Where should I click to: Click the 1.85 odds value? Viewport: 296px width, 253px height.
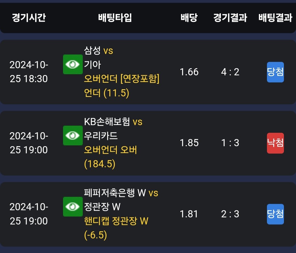(x=189, y=143)
